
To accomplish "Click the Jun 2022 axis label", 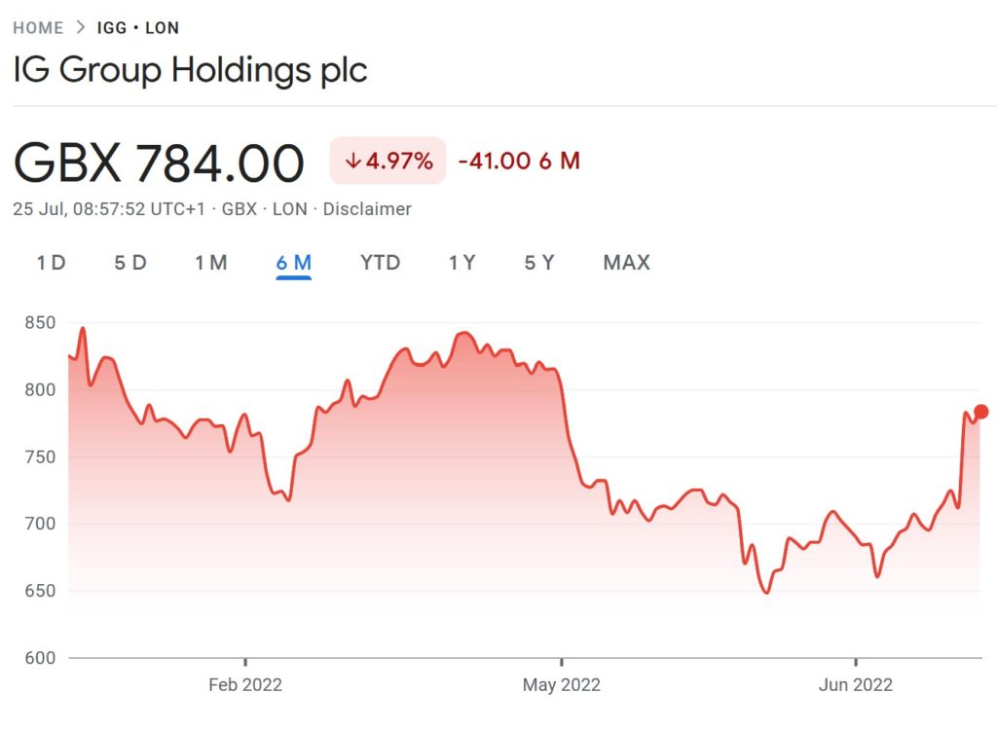I will tap(855, 685).
